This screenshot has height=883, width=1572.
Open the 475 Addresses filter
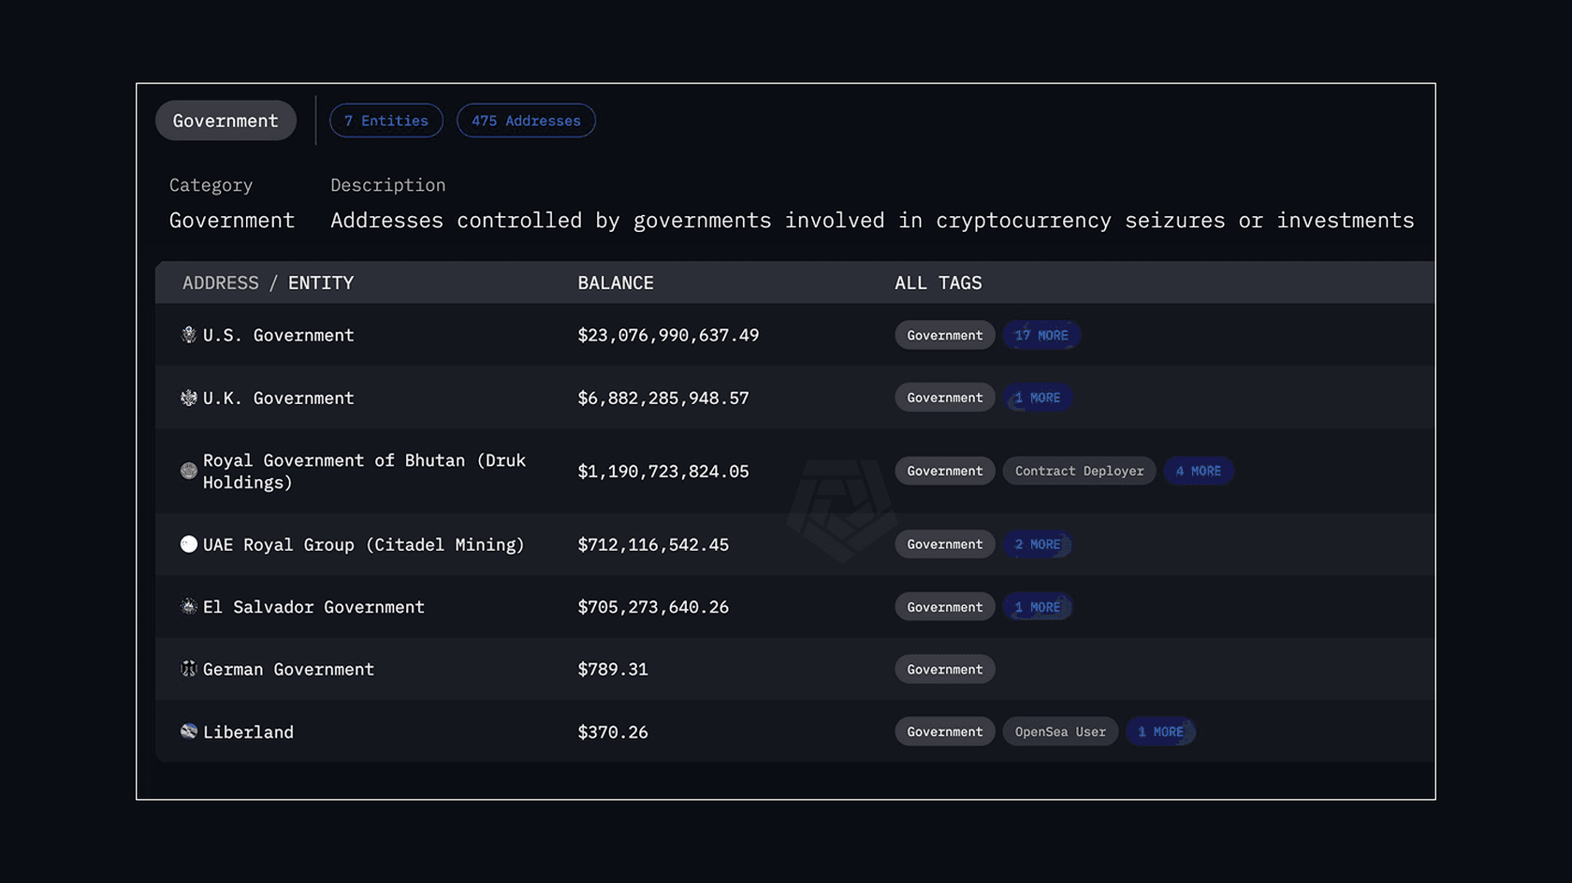[526, 121]
